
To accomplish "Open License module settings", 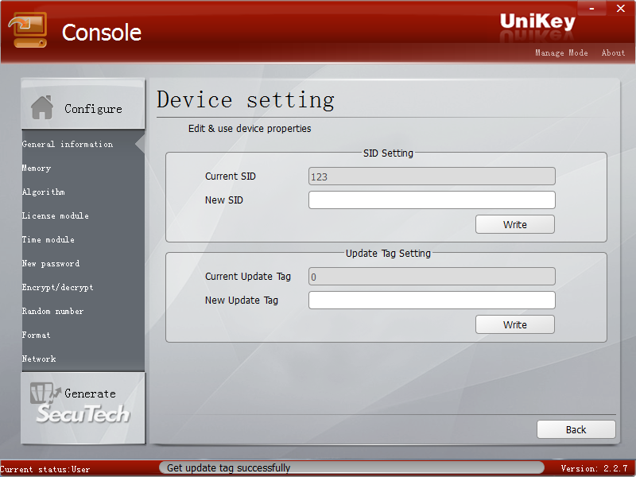I will [x=55, y=215].
